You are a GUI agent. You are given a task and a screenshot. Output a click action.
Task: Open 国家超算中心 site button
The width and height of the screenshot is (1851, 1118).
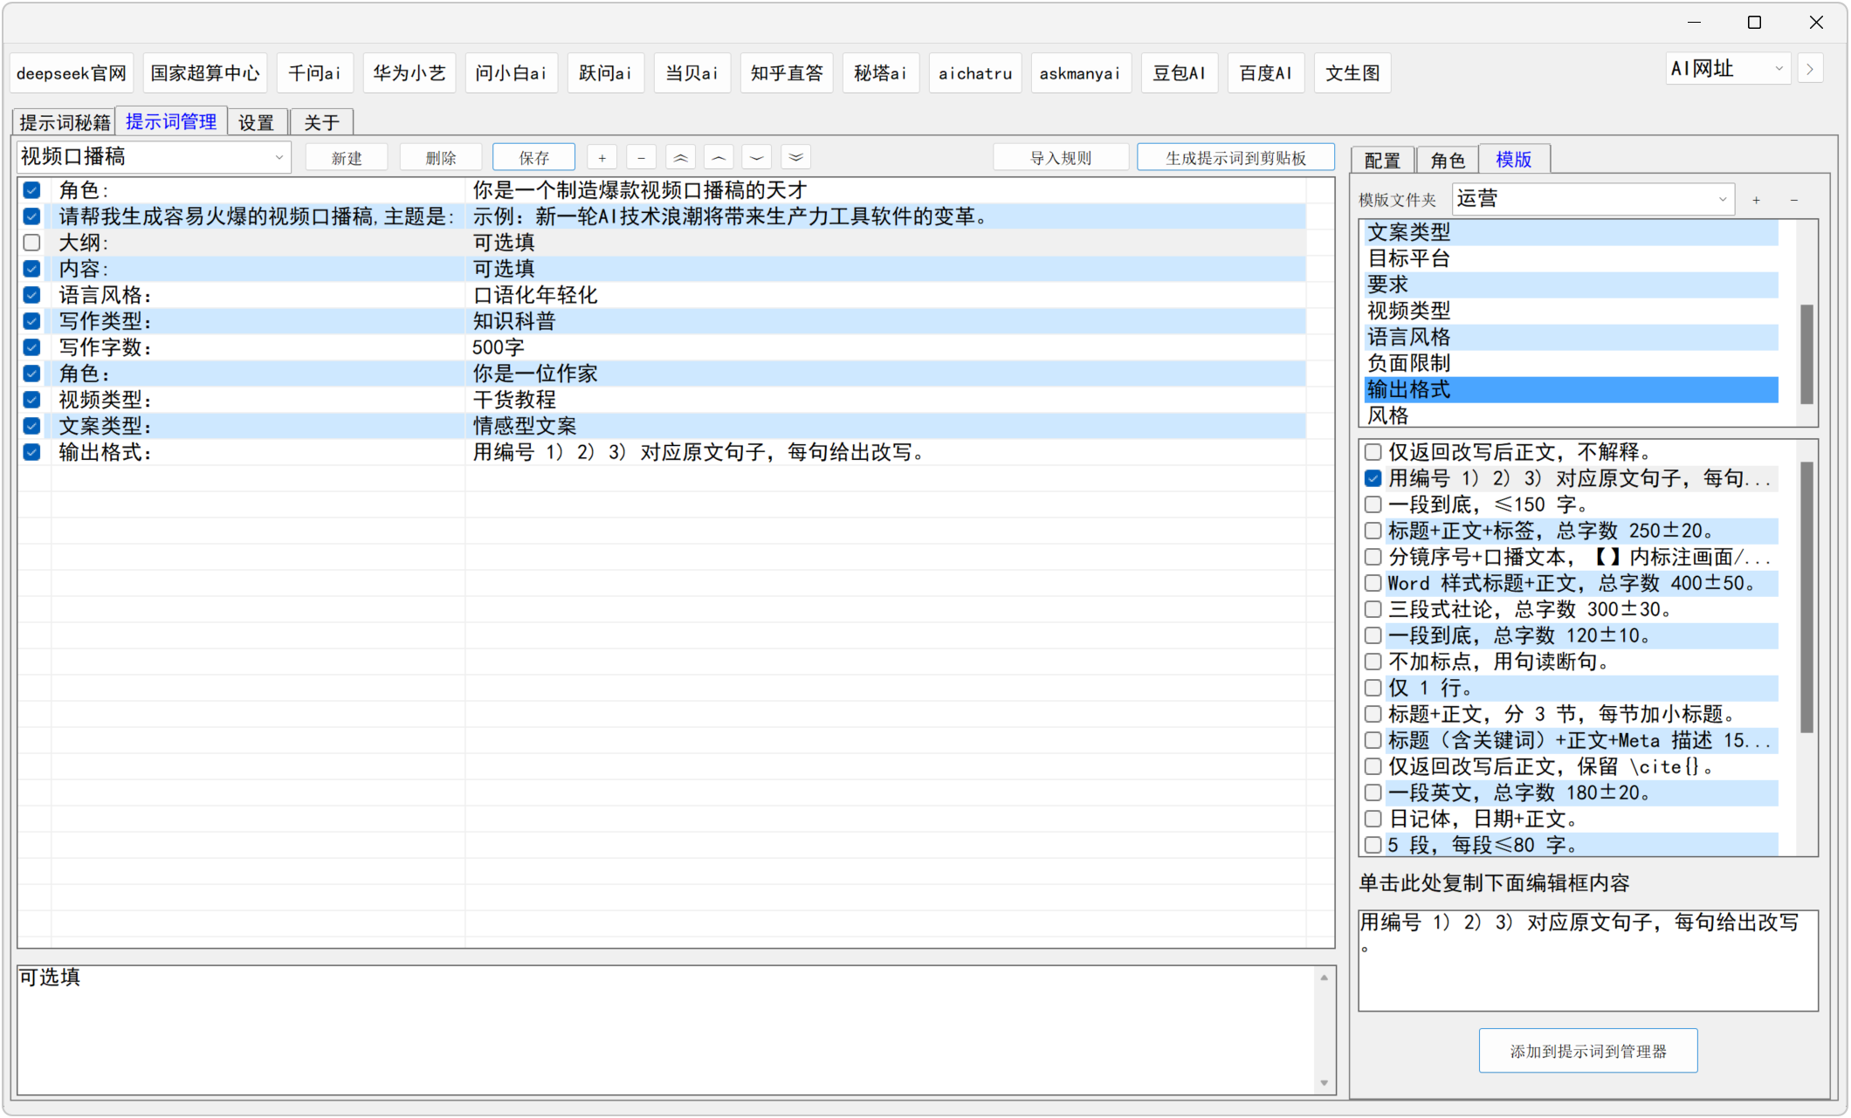tap(205, 73)
